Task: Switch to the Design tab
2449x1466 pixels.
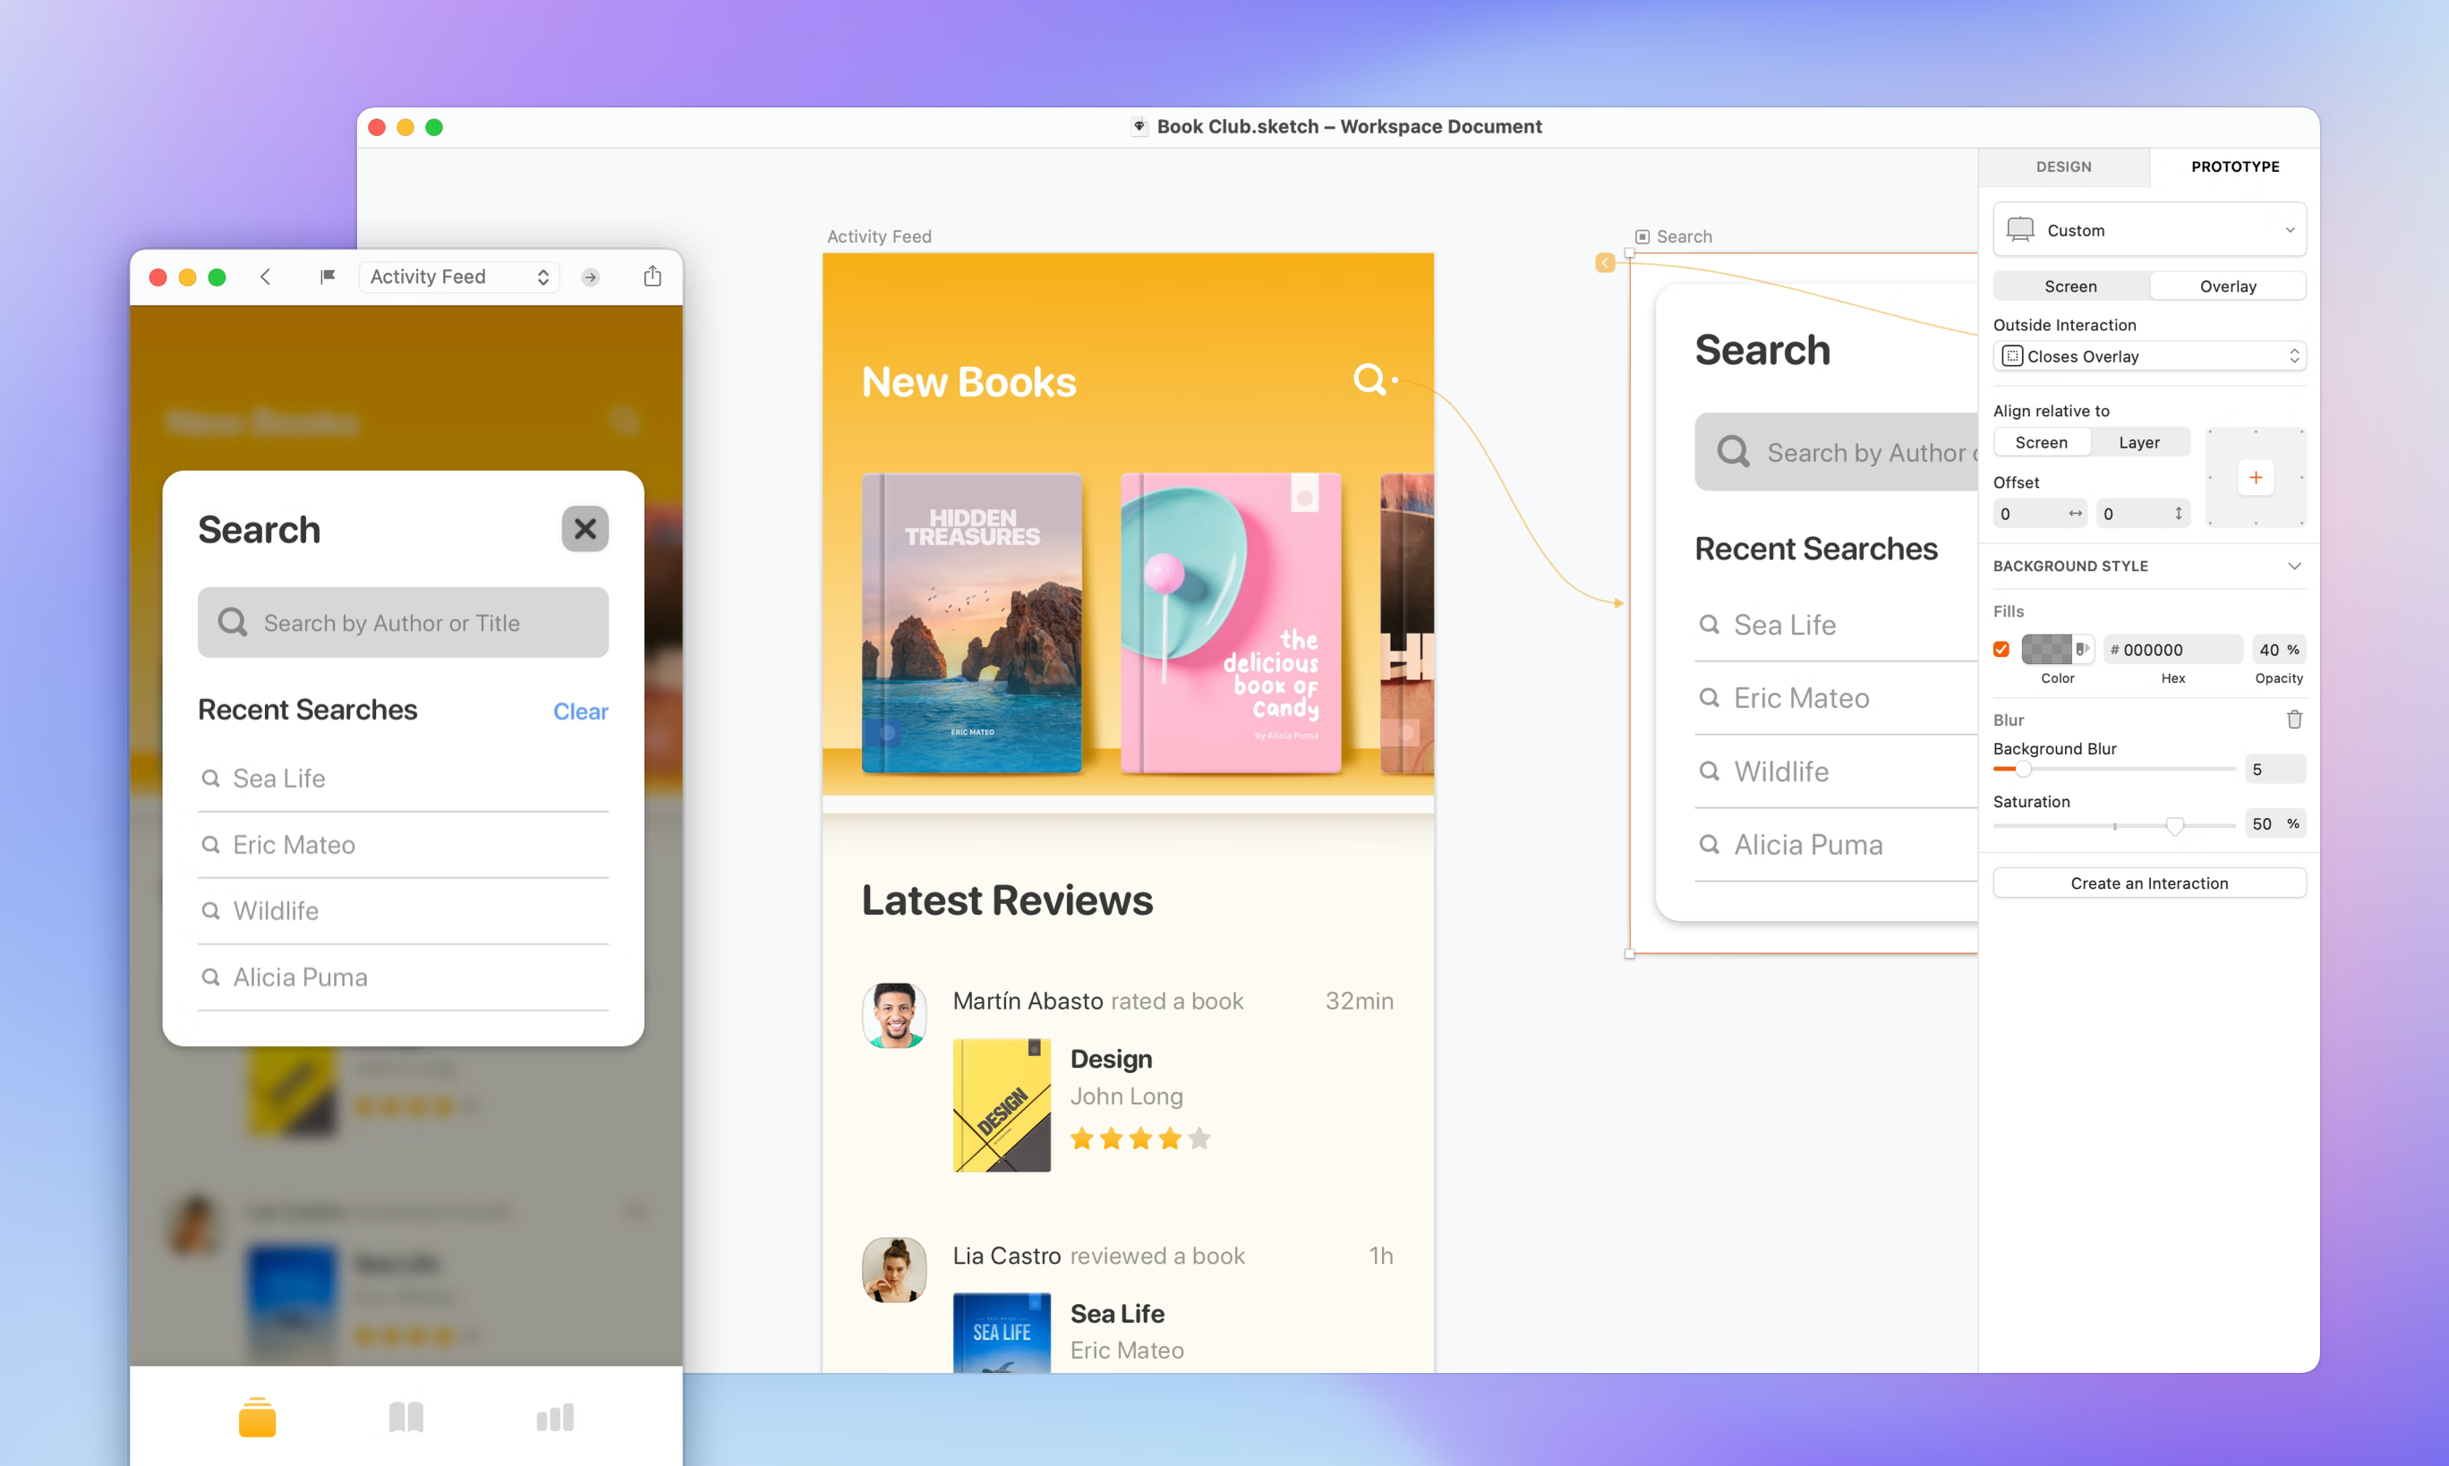Action: [2064, 166]
